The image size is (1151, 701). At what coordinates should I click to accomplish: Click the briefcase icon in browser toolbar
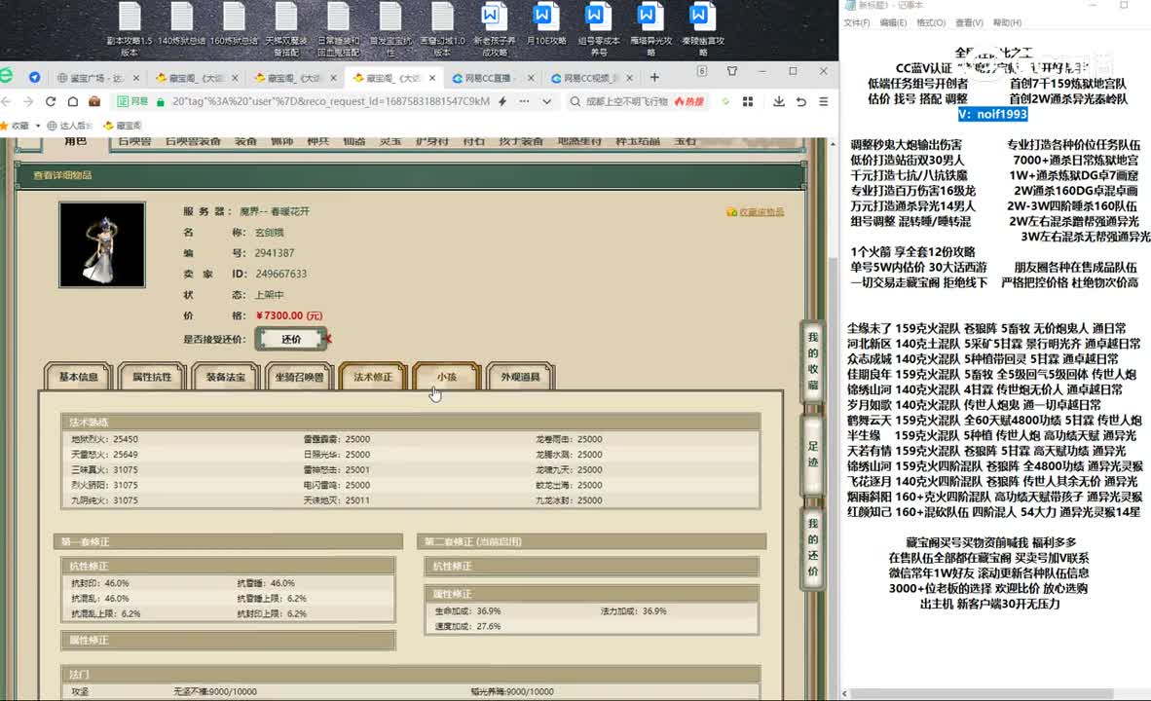click(94, 101)
